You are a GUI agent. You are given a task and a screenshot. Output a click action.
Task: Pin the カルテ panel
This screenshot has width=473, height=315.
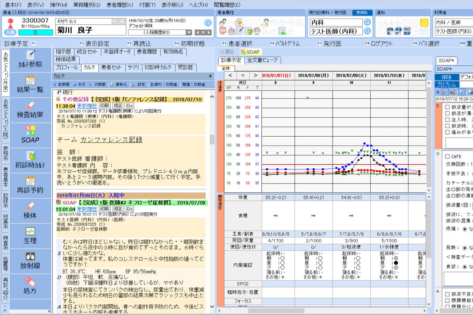tap(210, 76)
